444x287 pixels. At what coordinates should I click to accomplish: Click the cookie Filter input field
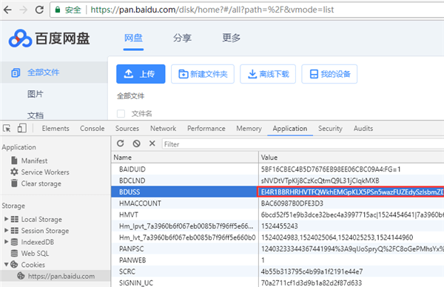(303, 144)
